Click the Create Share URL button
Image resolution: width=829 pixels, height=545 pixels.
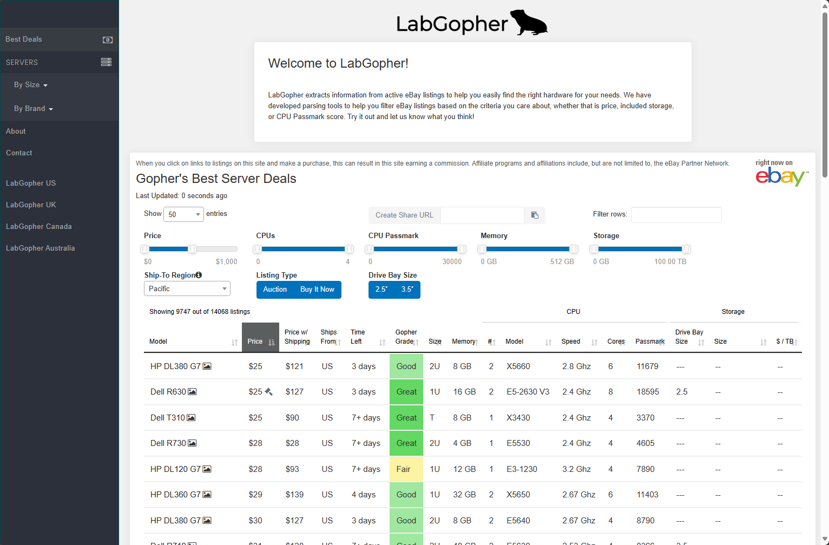[x=404, y=215]
